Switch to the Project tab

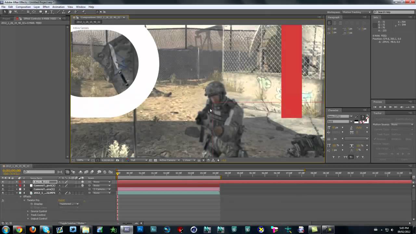pos(6,19)
